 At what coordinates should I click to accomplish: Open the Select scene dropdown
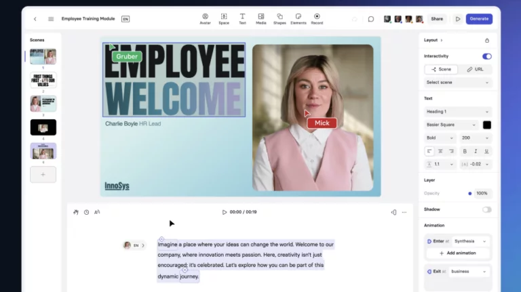coord(457,82)
